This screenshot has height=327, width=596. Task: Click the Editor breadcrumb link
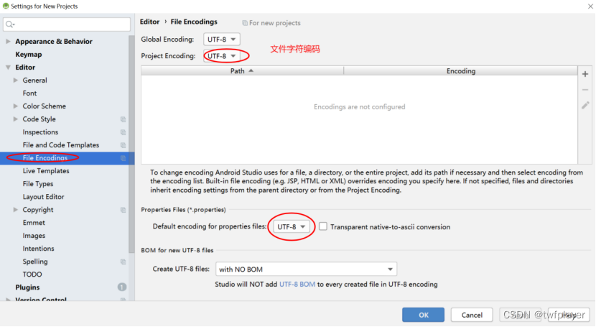tap(150, 22)
